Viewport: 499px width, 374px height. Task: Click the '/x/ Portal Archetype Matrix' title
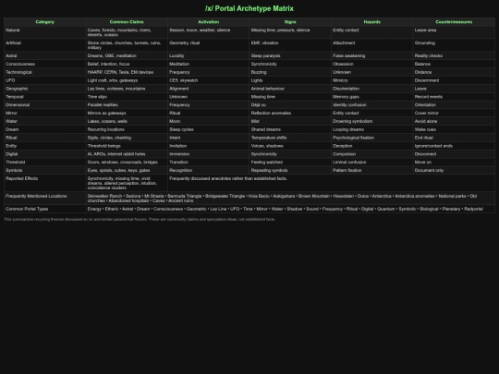coord(249,8)
